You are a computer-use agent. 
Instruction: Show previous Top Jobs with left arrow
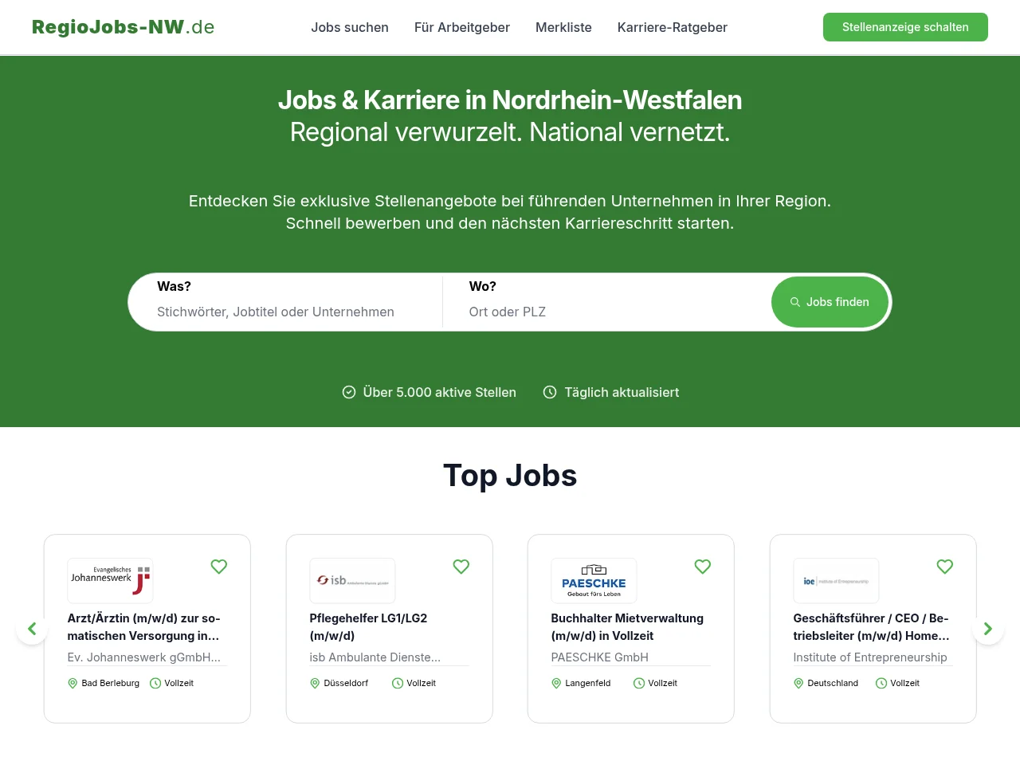[x=32, y=629]
